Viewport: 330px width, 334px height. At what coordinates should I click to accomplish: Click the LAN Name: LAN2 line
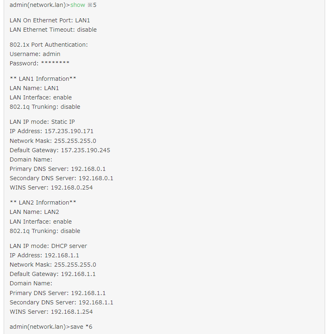[35, 212]
